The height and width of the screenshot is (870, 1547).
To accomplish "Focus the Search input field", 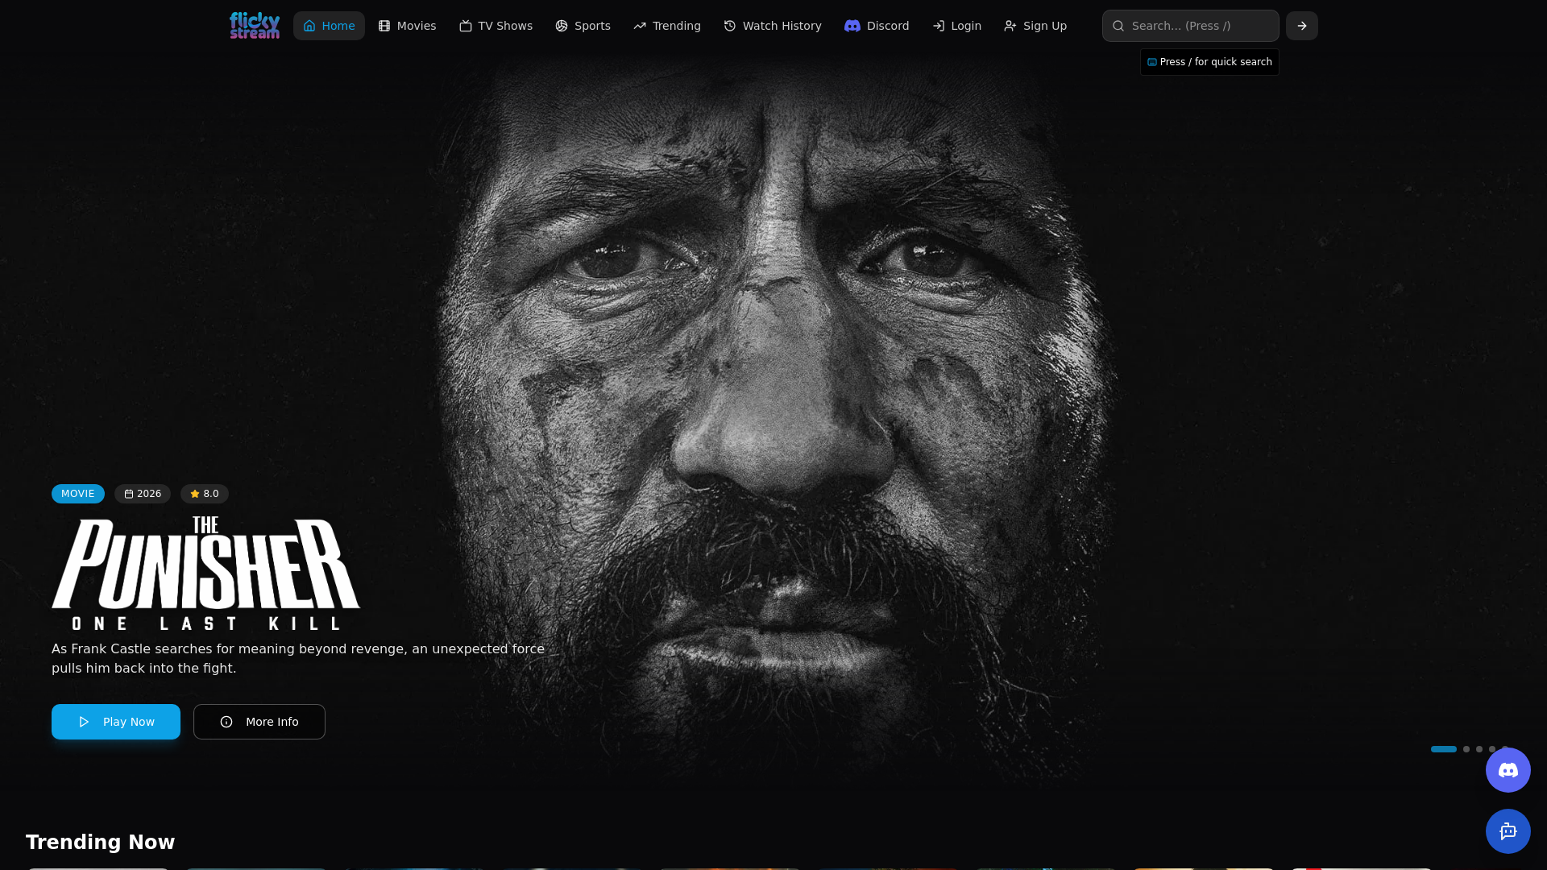I will click(1191, 26).
